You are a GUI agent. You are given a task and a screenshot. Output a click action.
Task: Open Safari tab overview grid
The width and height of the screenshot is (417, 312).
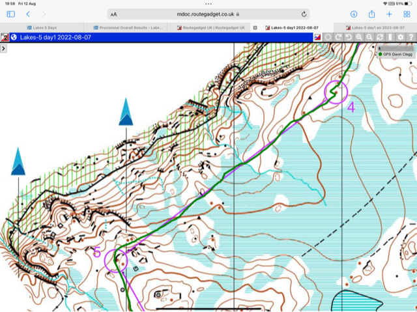[407, 14]
